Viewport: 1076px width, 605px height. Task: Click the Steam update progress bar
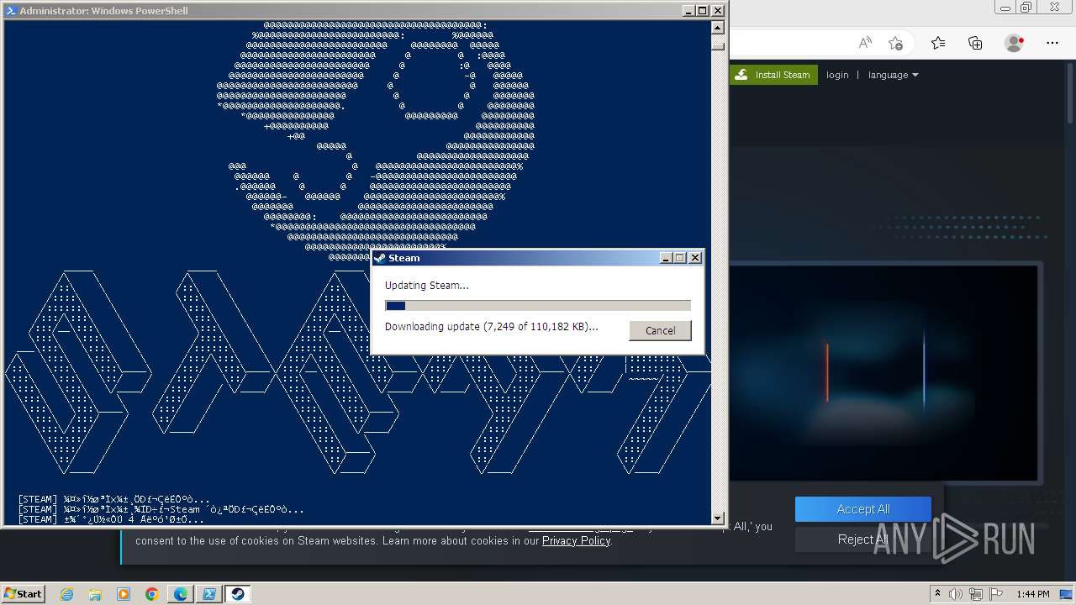point(538,306)
